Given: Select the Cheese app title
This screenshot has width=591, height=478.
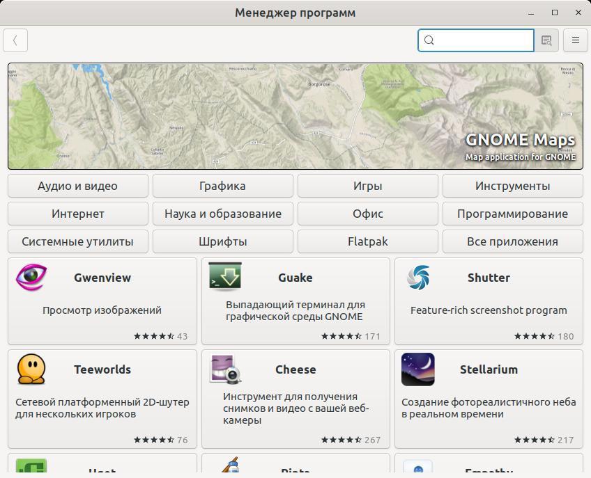Looking at the screenshot, I should (295, 369).
